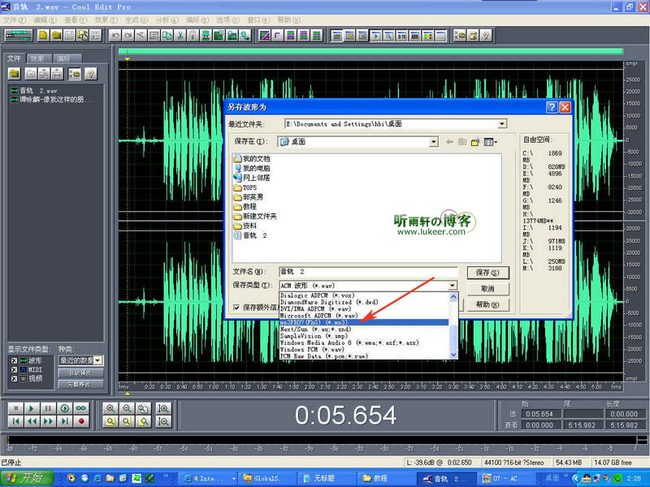Jump to the end with skip-to-end icon
Image resolution: width=650 pixels, height=487 pixels.
coord(65,421)
